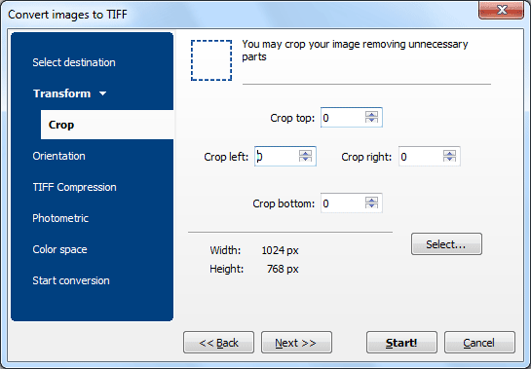Collapse the Transform section arrow
This screenshot has width=531, height=369.
(x=103, y=93)
